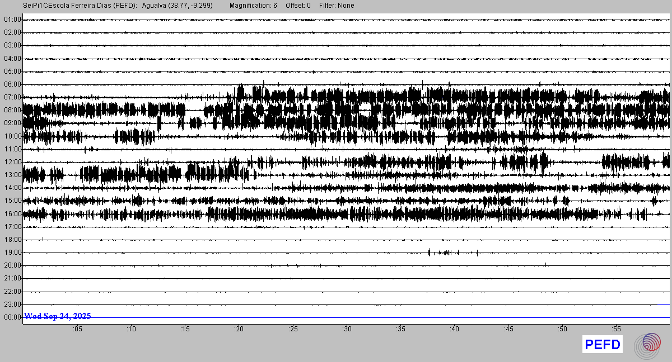Click the Offset: 0 header label
The height and width of the screenshot is (362, 672).
click(298, 6)
